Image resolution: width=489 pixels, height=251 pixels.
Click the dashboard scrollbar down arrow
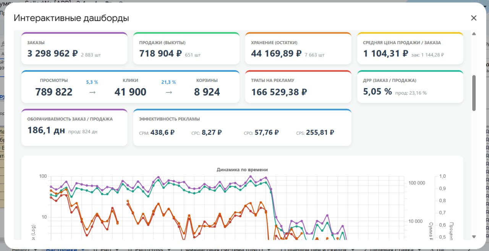474,237
